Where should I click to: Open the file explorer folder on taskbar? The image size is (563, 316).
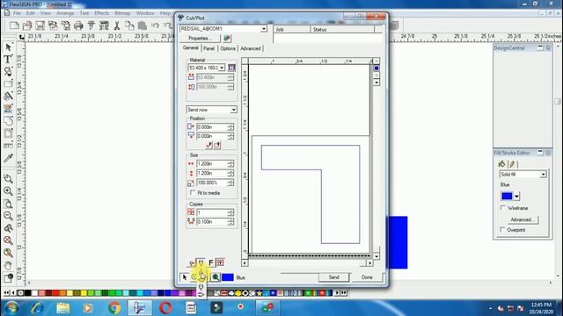coord(62,308)
